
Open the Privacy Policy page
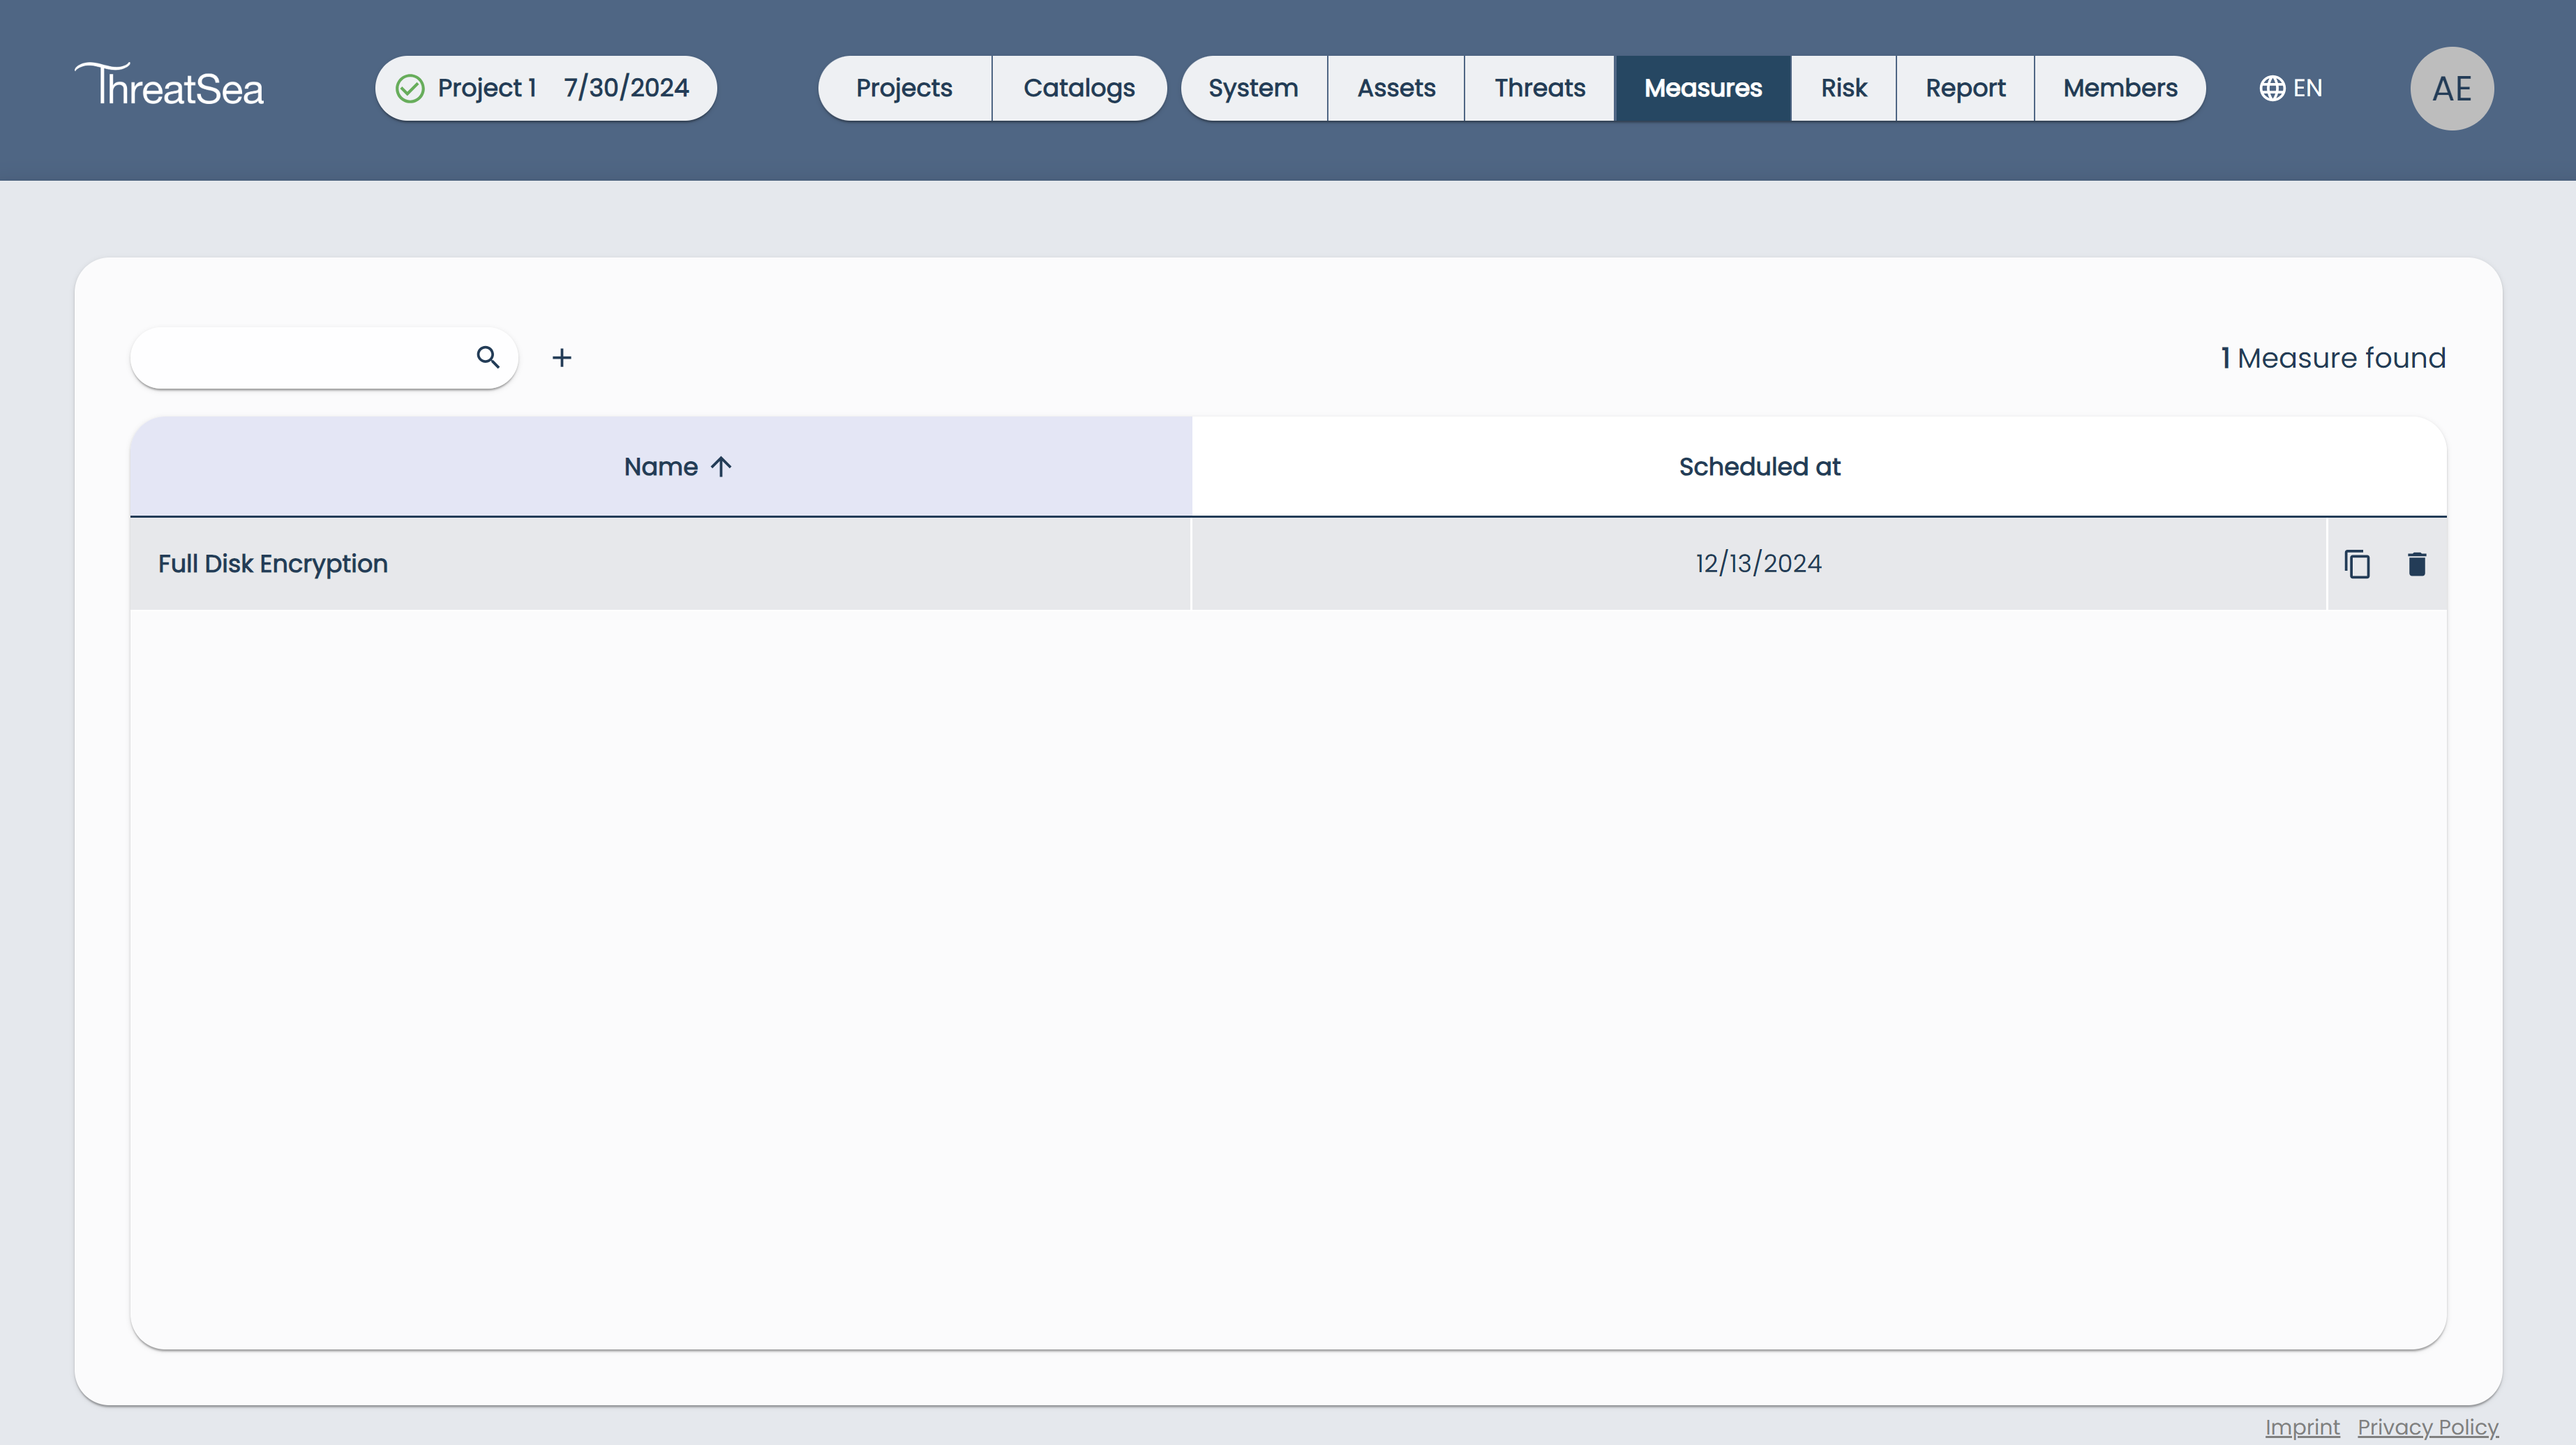[2428, 1427]
